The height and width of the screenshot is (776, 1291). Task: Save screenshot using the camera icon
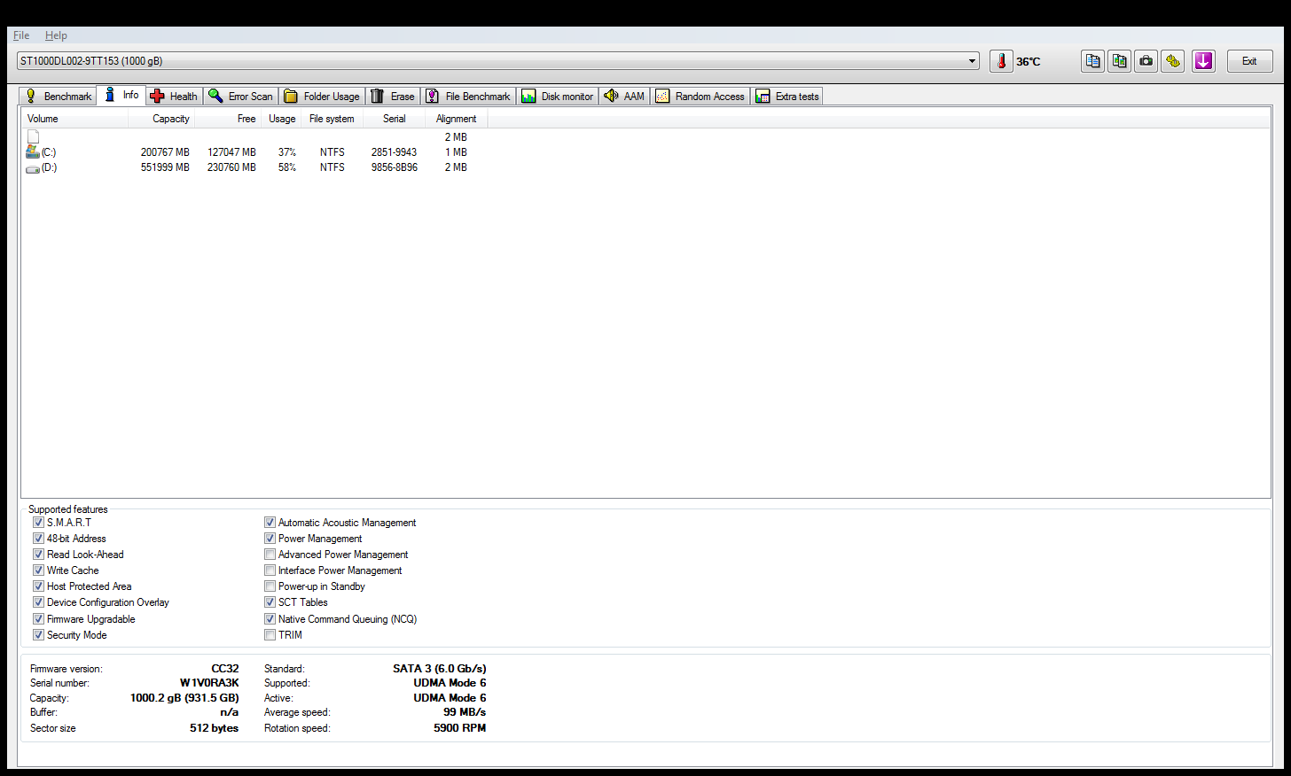[x=1146, y=61]
